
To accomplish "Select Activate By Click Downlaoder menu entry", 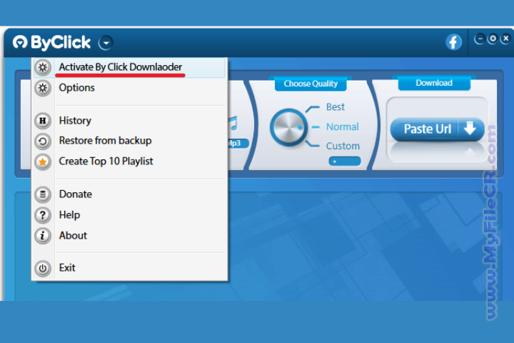I will click(130, 68).
